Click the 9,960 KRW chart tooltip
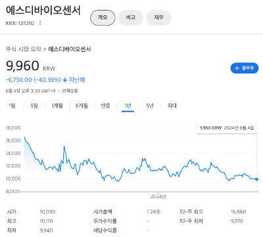This screenshot has height=237, width=263. click(227, 128)
